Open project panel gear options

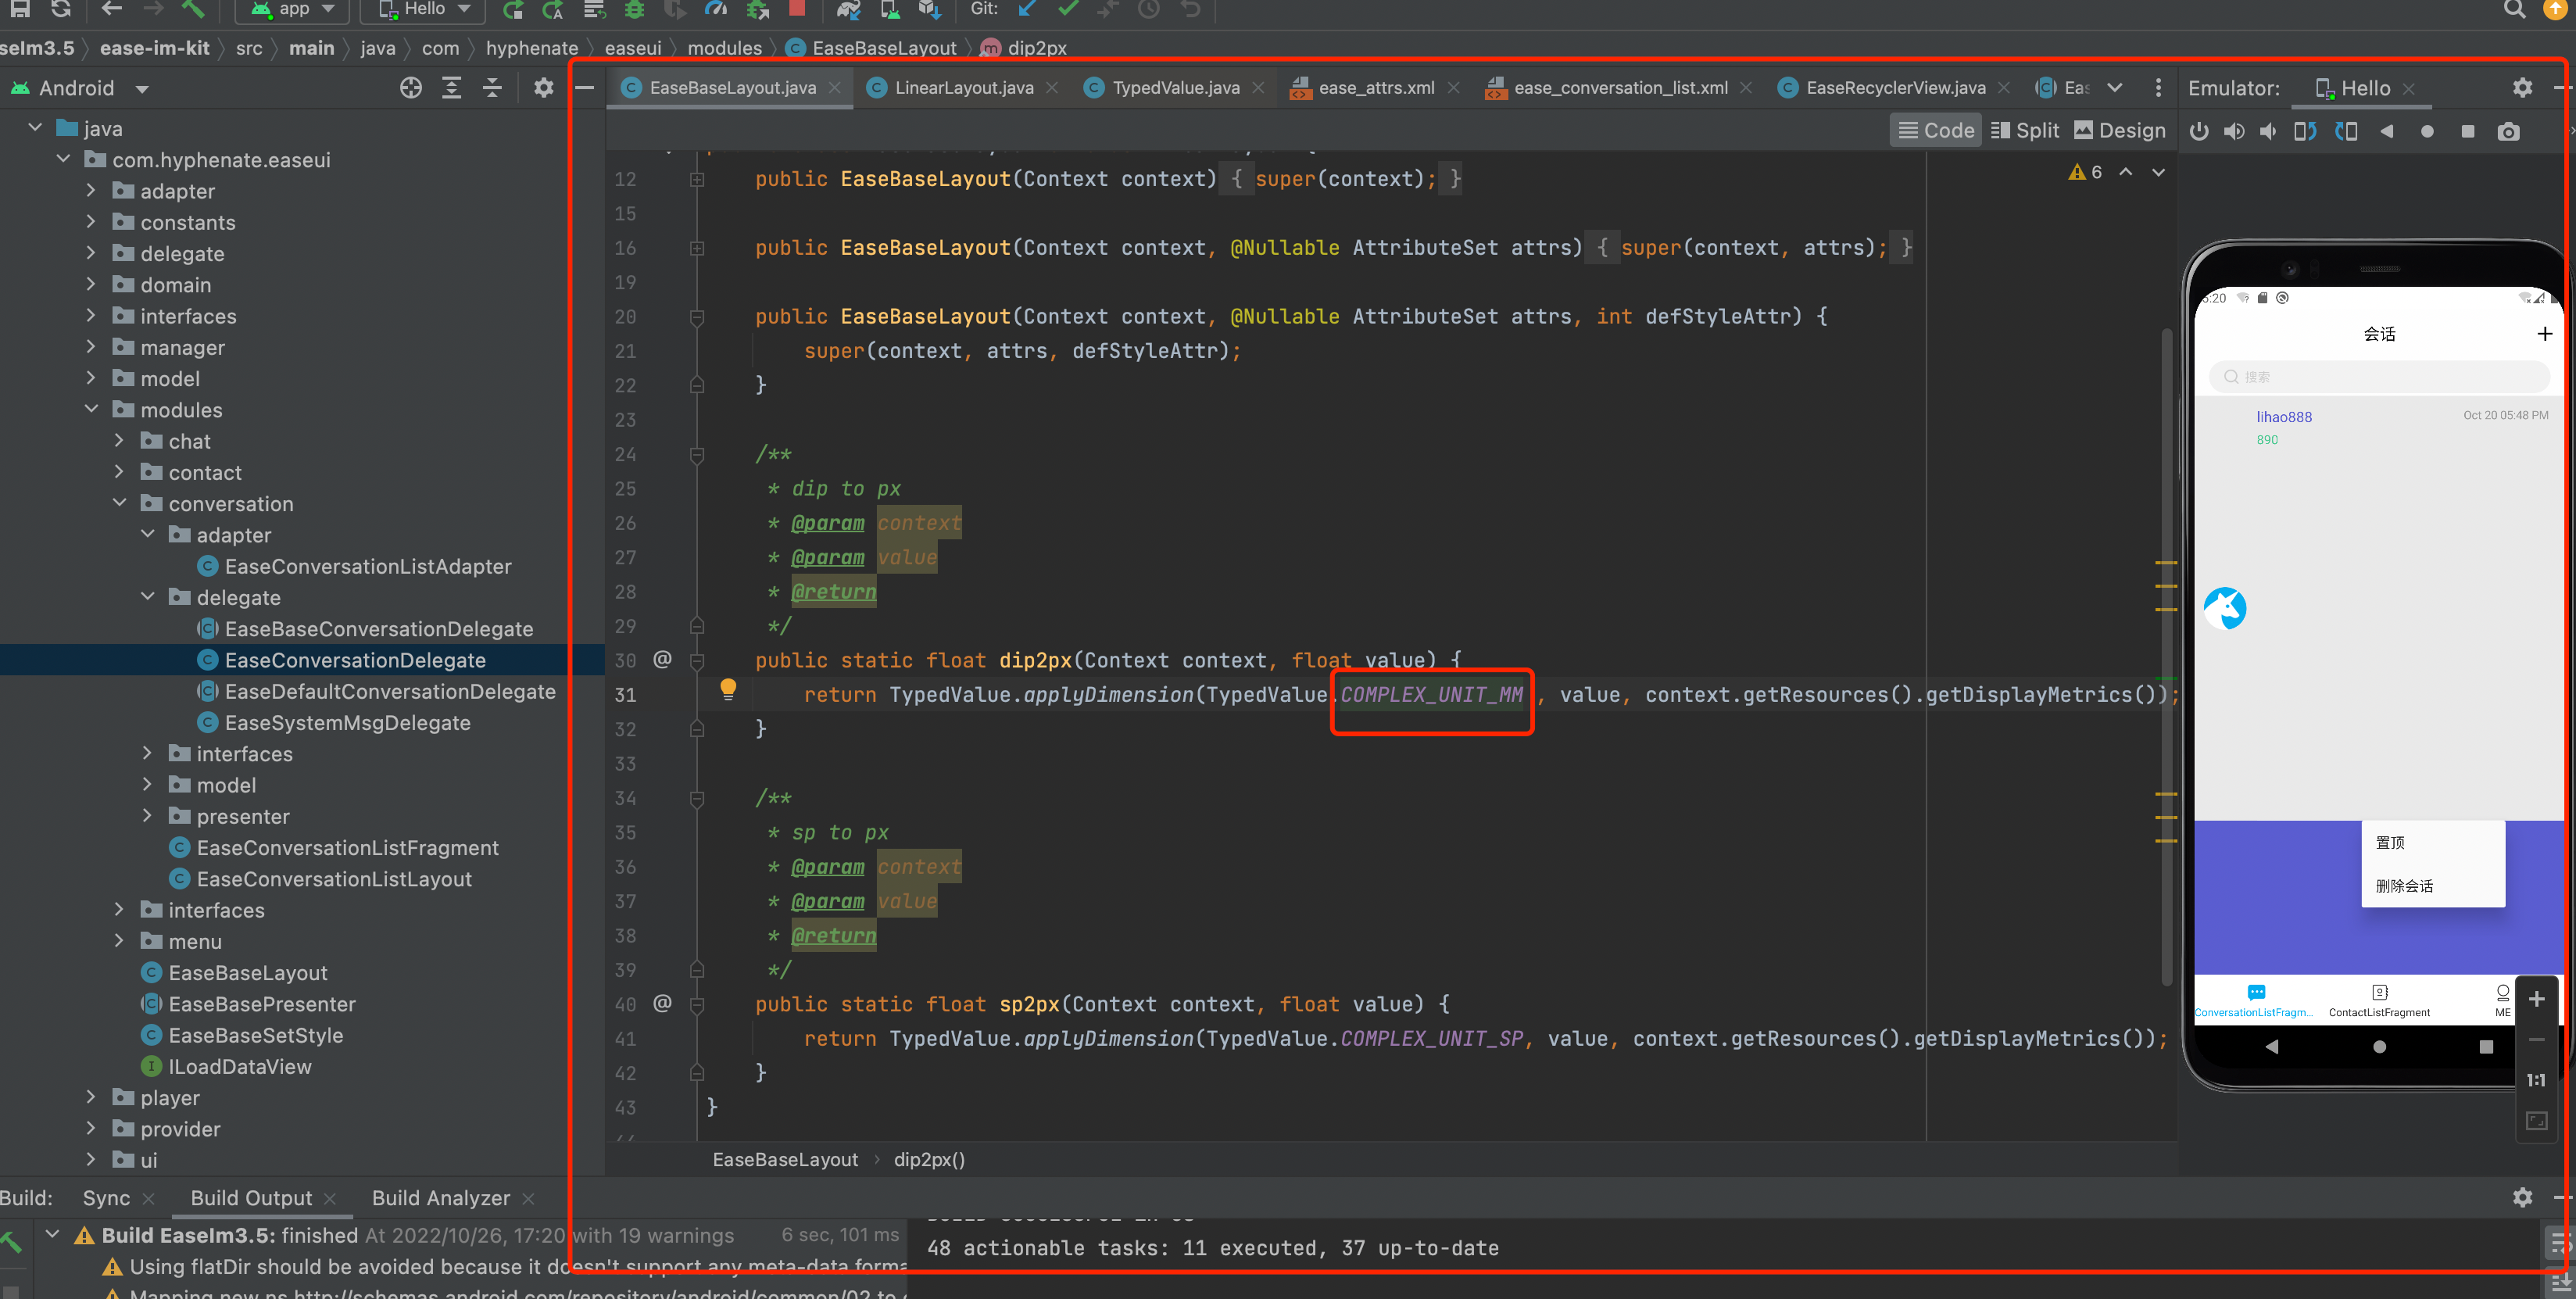(543, 88)
